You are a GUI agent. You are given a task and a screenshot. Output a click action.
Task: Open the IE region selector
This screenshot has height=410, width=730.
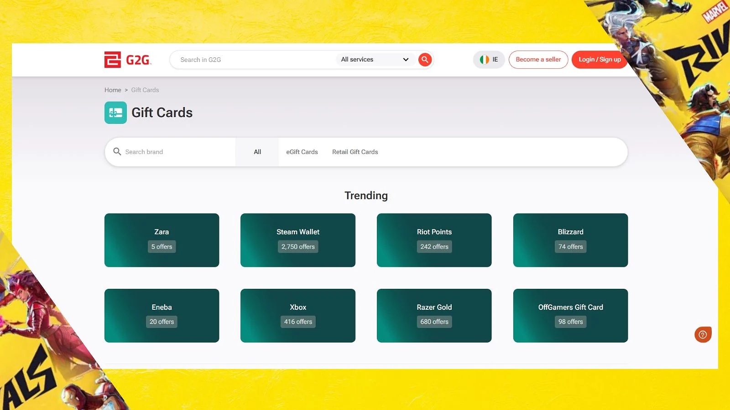click(489, 60)
